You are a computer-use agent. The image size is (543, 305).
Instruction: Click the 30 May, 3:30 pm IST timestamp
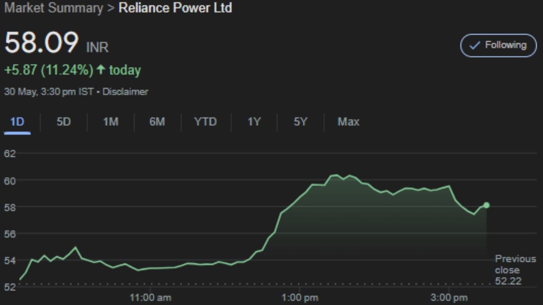49,91
